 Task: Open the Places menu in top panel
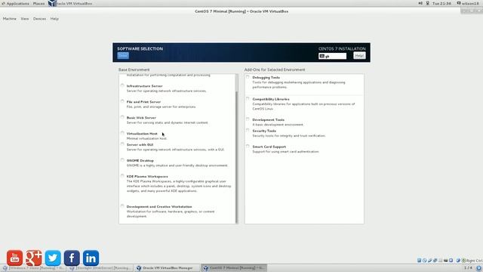(x=38, y=3)
